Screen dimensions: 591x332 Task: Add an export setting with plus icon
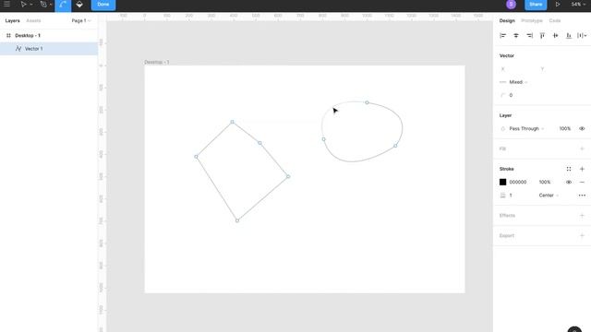pos(582,236)
